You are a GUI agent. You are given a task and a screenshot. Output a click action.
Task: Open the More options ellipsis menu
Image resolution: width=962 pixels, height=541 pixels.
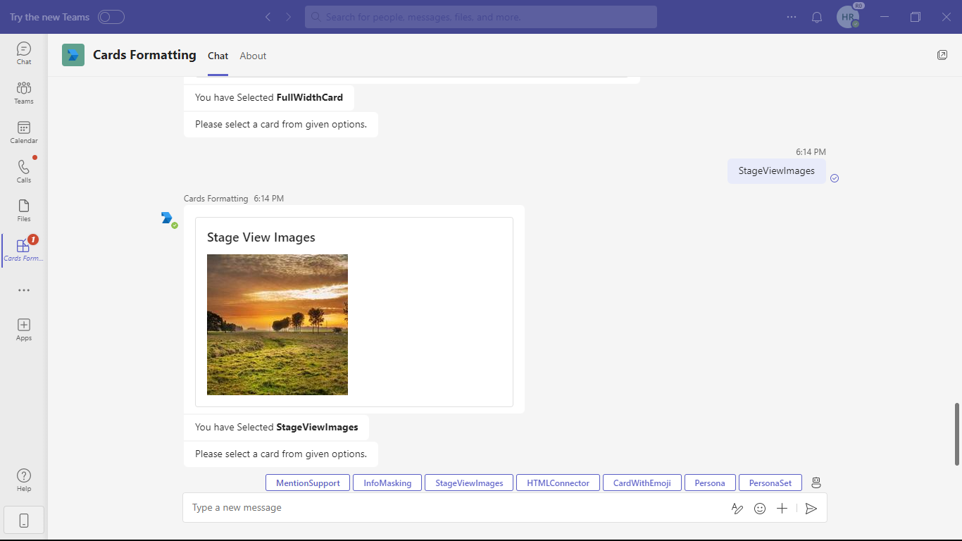point(791,17)
